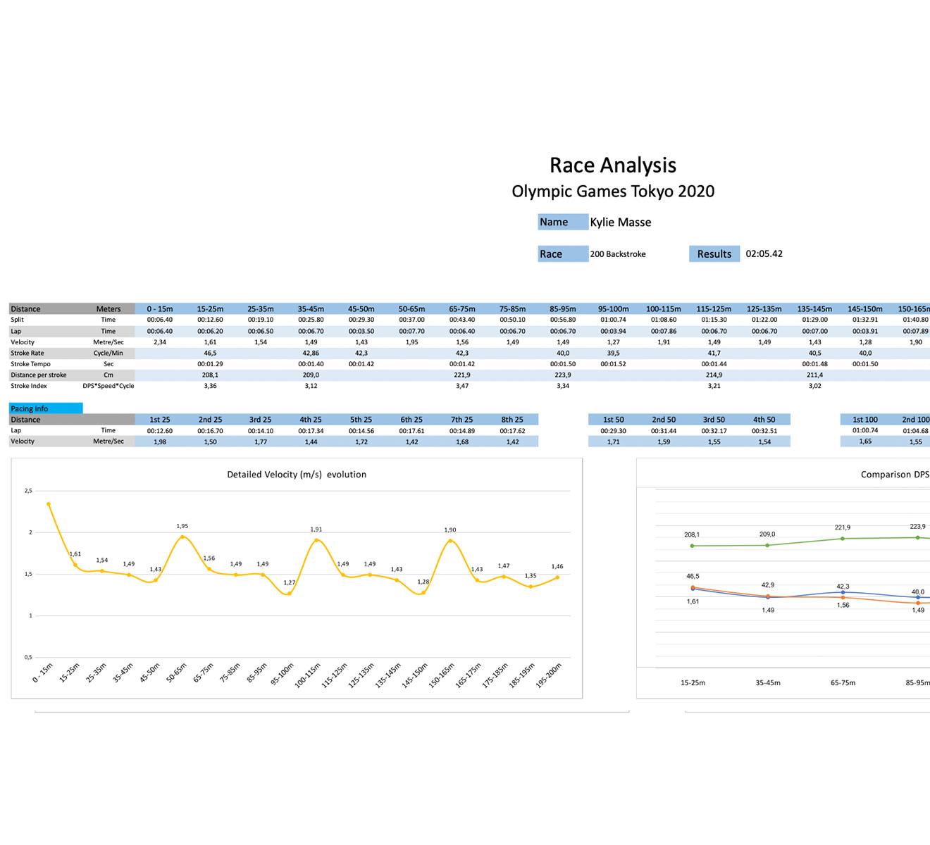This screenshot has width=930, height=845.
Task: Select the 200 Backstroke race cell
Action: click(618, 254)
